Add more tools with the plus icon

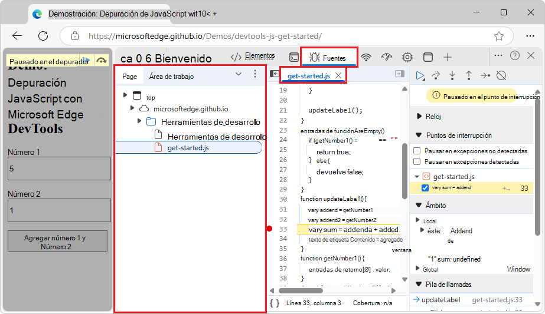[448, 57]
